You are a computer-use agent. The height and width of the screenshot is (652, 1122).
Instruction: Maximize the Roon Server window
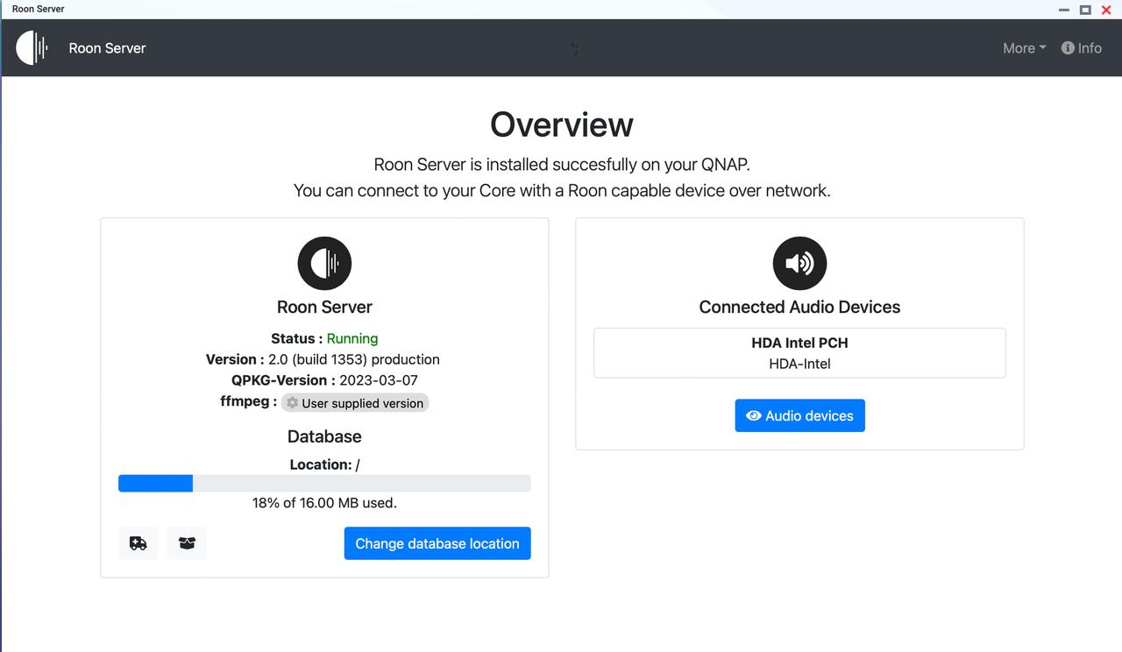pos(1085,10)
